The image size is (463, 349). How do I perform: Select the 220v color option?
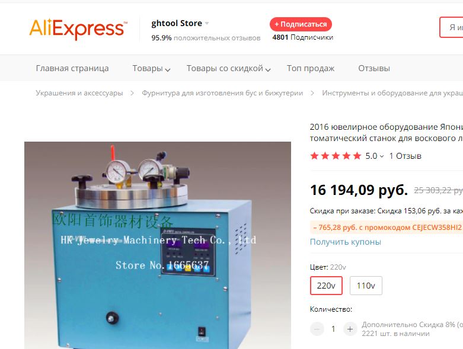pos(326,286)
